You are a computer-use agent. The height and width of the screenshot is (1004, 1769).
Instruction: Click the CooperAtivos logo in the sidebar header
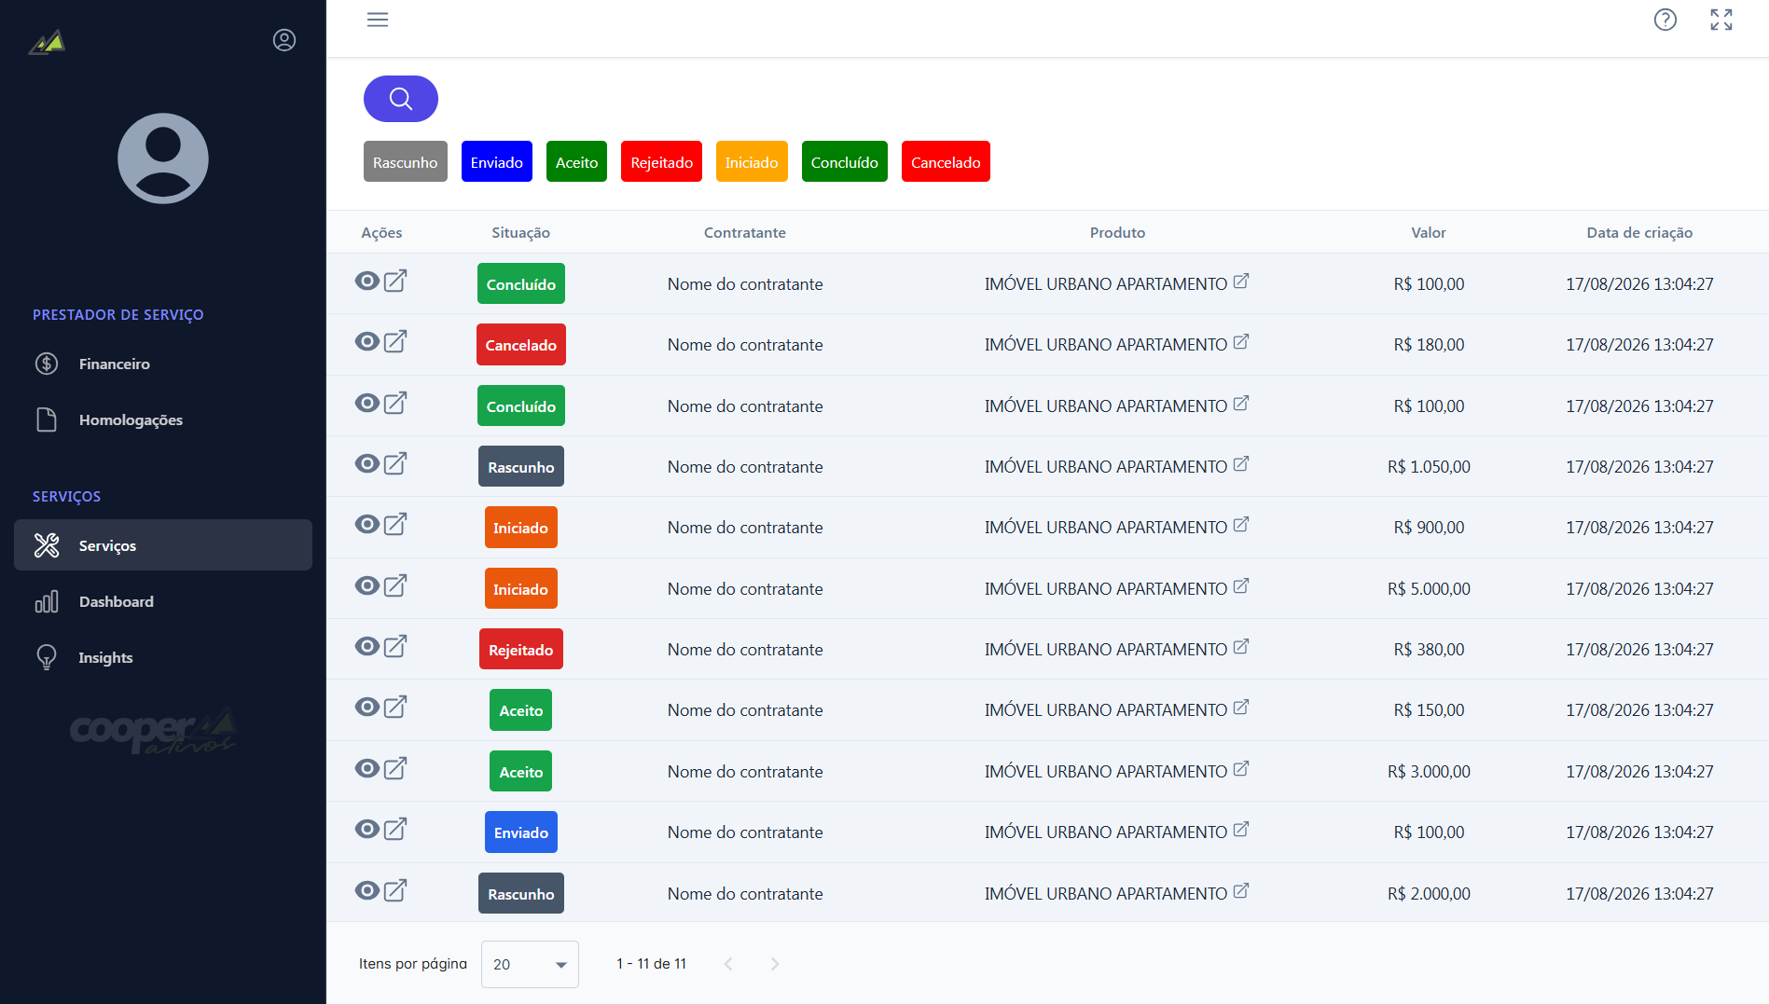point(47,42)
